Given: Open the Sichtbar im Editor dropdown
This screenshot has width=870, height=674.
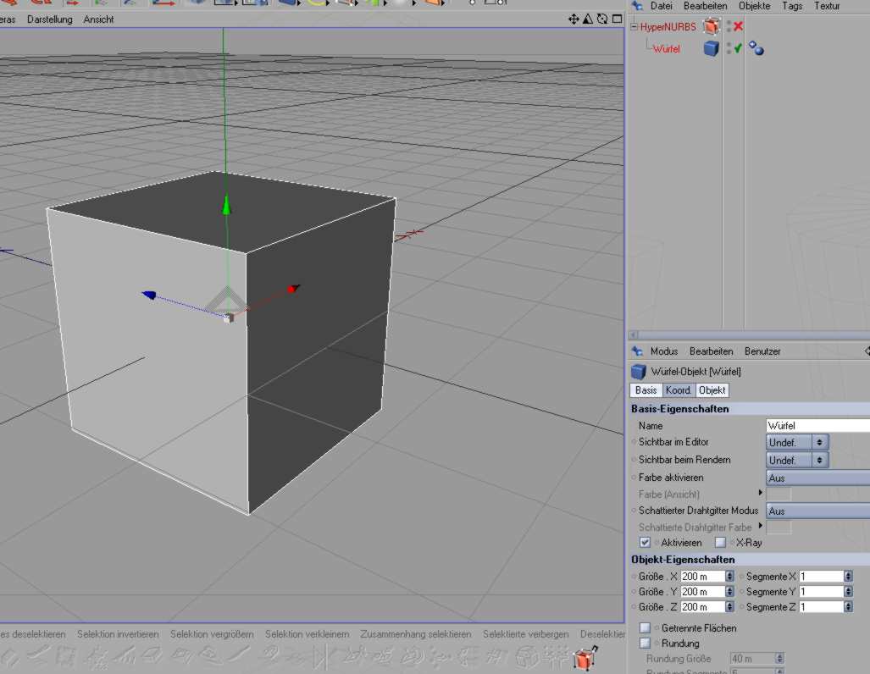Looking at the screenshot, I should tap(796, 443).
